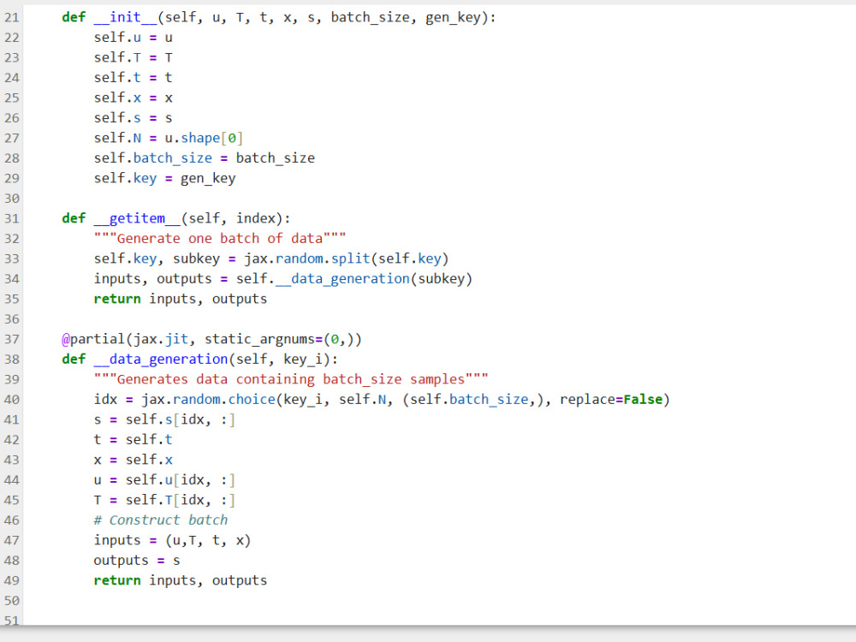Image resolution: width=856 pixels, height=642 pixels.
Task: Click 'self.__data_generation(subkey)' call on line 34
Action: click(354, 279)
